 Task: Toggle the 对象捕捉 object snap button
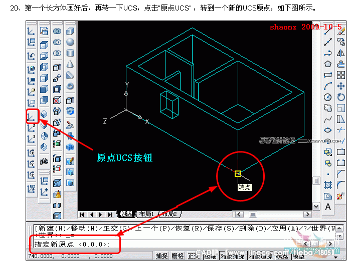pos(232,256)
